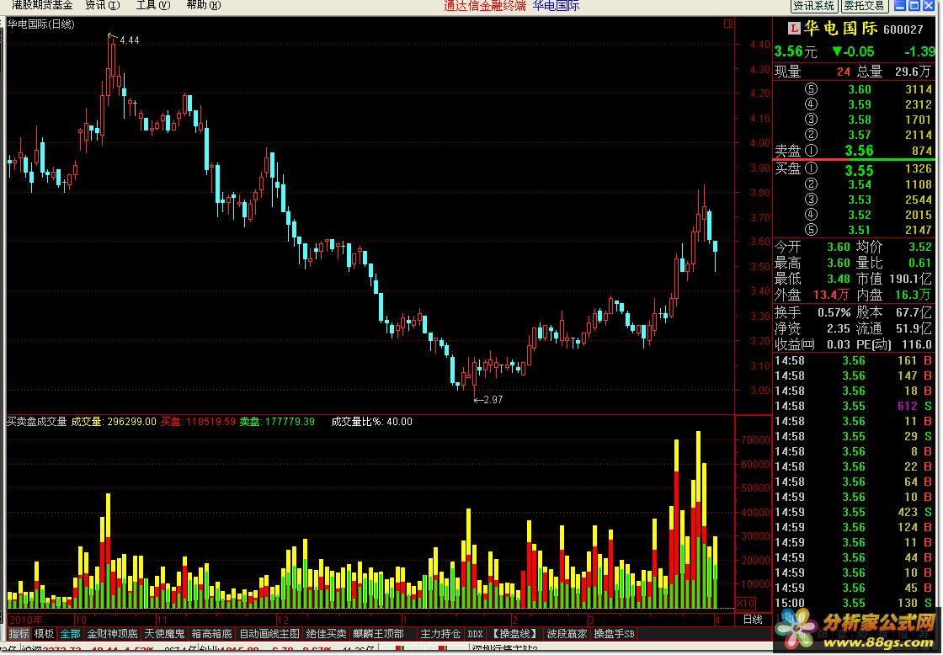Click the 买卖盘成交量 indicator name

(37, 422)
